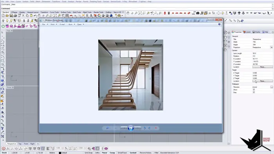Screen dimensions: 274x154
Task: Toggle Osnap in status bar
Action: 112,153
